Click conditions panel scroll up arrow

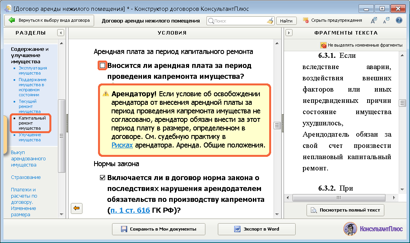coord(277,43)
